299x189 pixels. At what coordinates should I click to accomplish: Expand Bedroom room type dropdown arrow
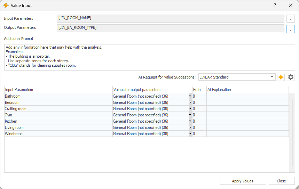click(x=190, y=102)
